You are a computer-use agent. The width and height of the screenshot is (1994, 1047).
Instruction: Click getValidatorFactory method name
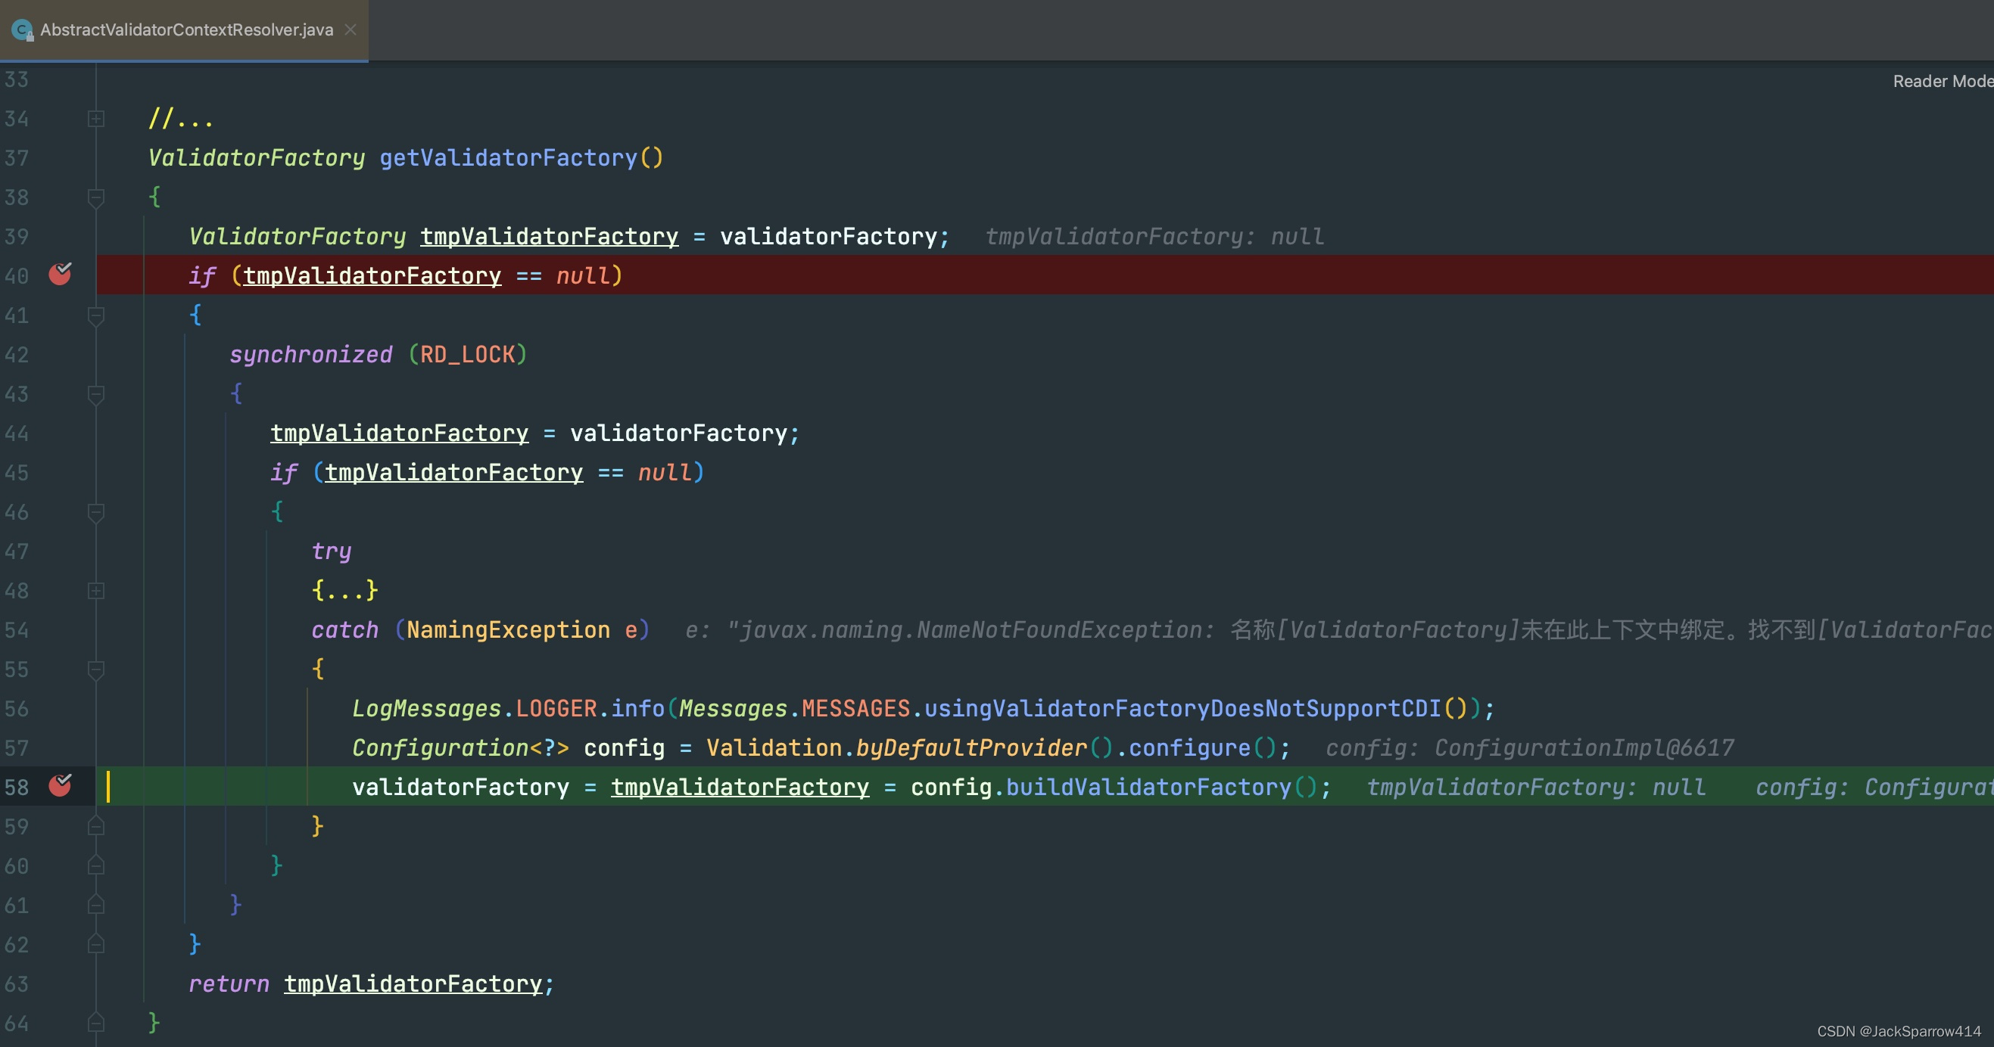[509, 158]
